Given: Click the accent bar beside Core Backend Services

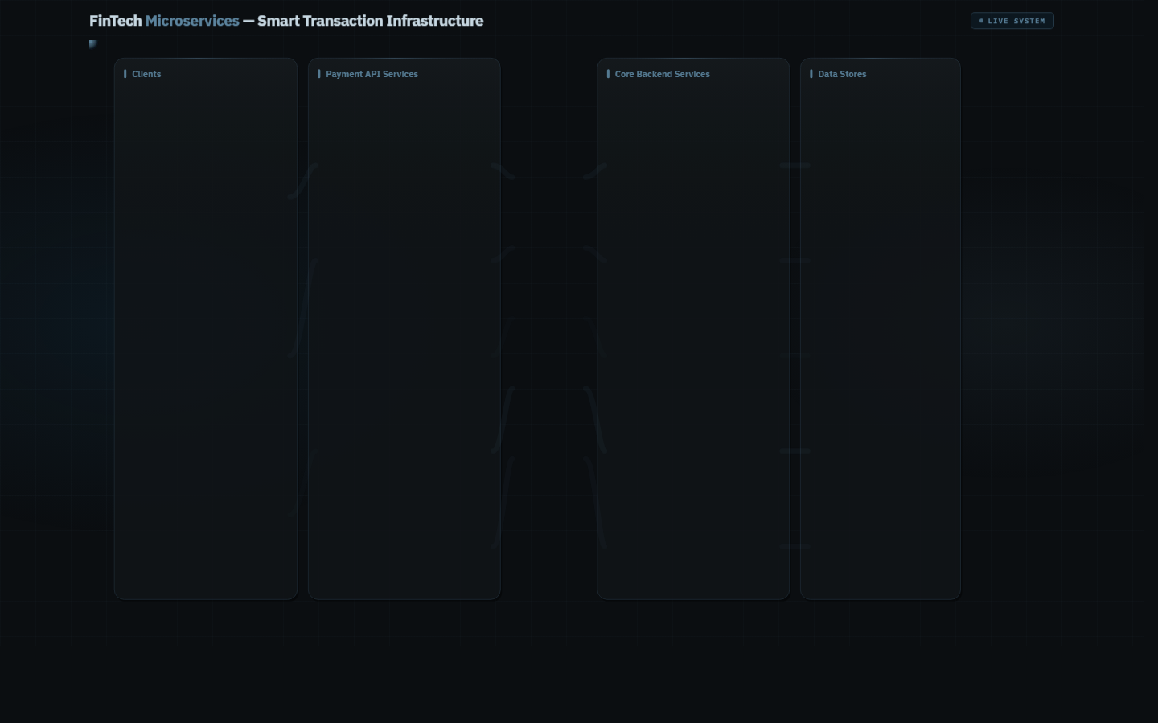Looking at the screenshot, I should (608, 74).
